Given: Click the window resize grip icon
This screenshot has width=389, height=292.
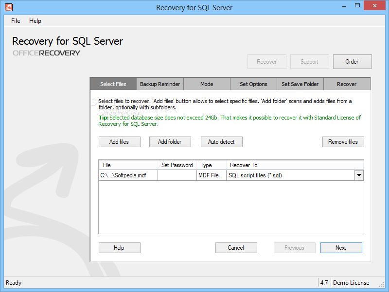Looking at the screenshot, I should 382,285.
